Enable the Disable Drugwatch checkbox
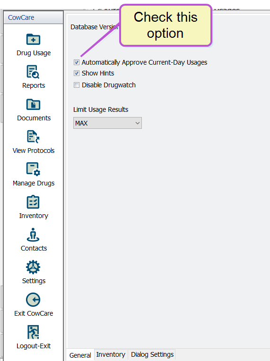 click(77, 85)
